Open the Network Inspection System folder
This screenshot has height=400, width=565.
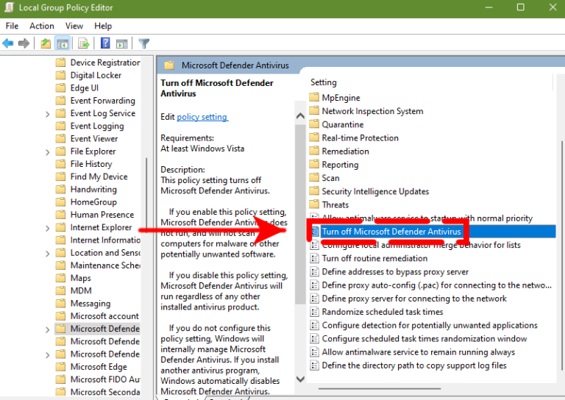(x=372, y=111)
